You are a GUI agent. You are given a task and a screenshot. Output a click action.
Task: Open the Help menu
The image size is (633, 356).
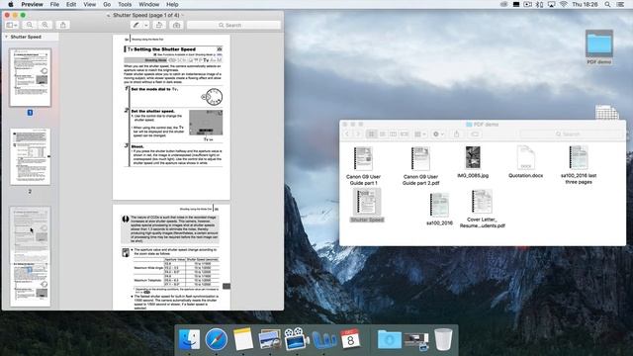(x=172, y=4)
